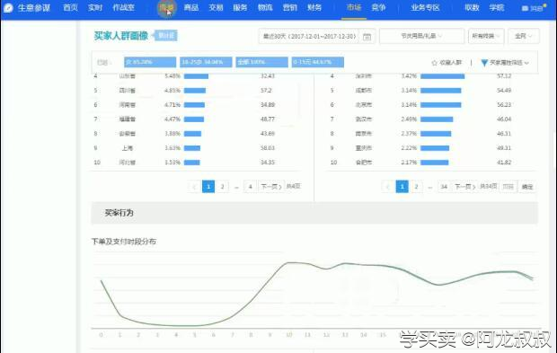Expand the 所有终端 dropdown

tap(486, 36)
